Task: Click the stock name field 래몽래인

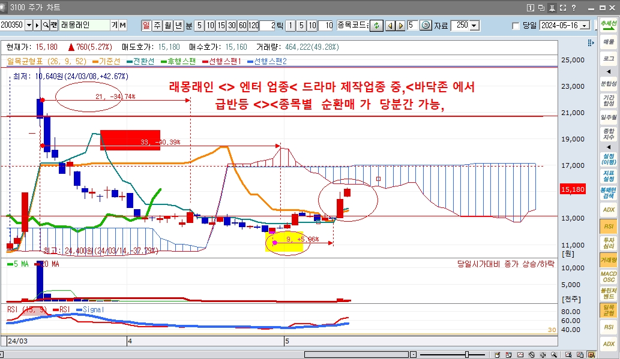Action: 84,25
